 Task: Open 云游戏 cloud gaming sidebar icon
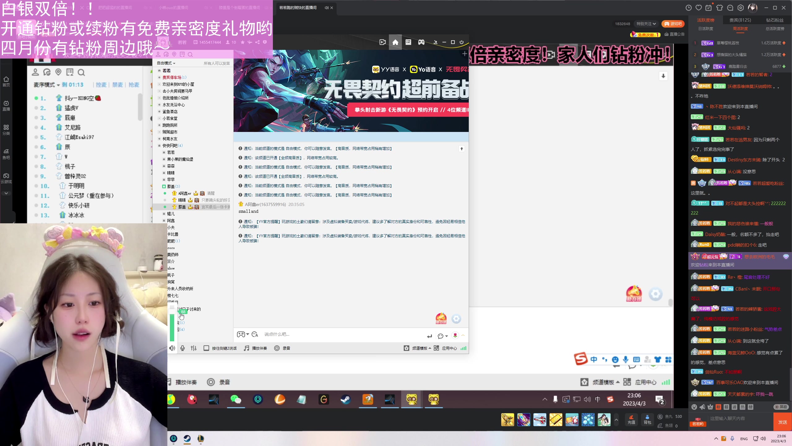[6, 178]
